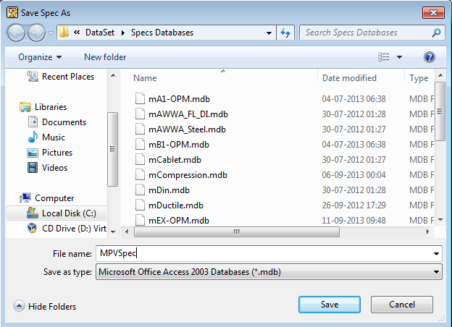Screen dimensions: 452x327
Task: Click the Specs Databases breadcrumb segment
Action: point(162,33)
